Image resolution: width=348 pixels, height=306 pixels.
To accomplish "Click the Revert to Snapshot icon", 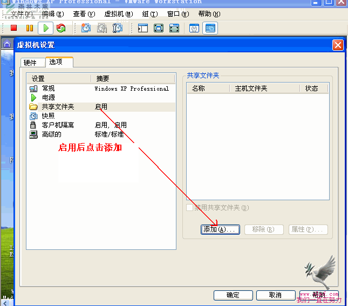I will coord(102,28).
